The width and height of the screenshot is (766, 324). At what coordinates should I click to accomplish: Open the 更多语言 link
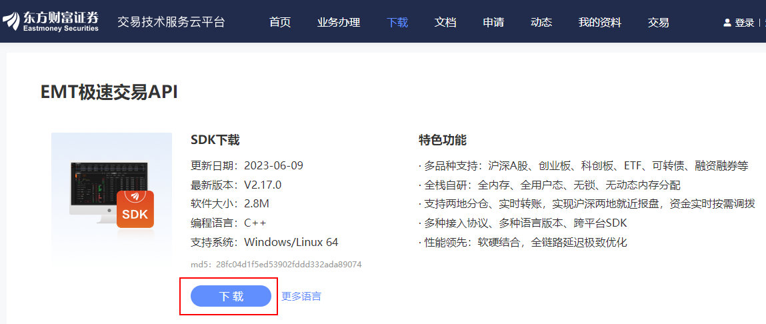(x=301, y=296)
